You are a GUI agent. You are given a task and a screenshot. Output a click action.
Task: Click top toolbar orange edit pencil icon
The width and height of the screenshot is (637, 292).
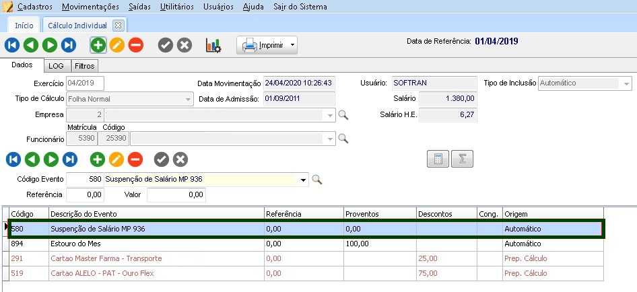pyautogui.click(x=117, y=46)
